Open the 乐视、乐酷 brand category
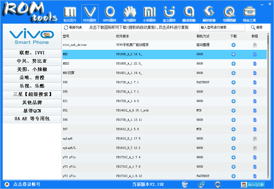 click(x=32, y=86)
